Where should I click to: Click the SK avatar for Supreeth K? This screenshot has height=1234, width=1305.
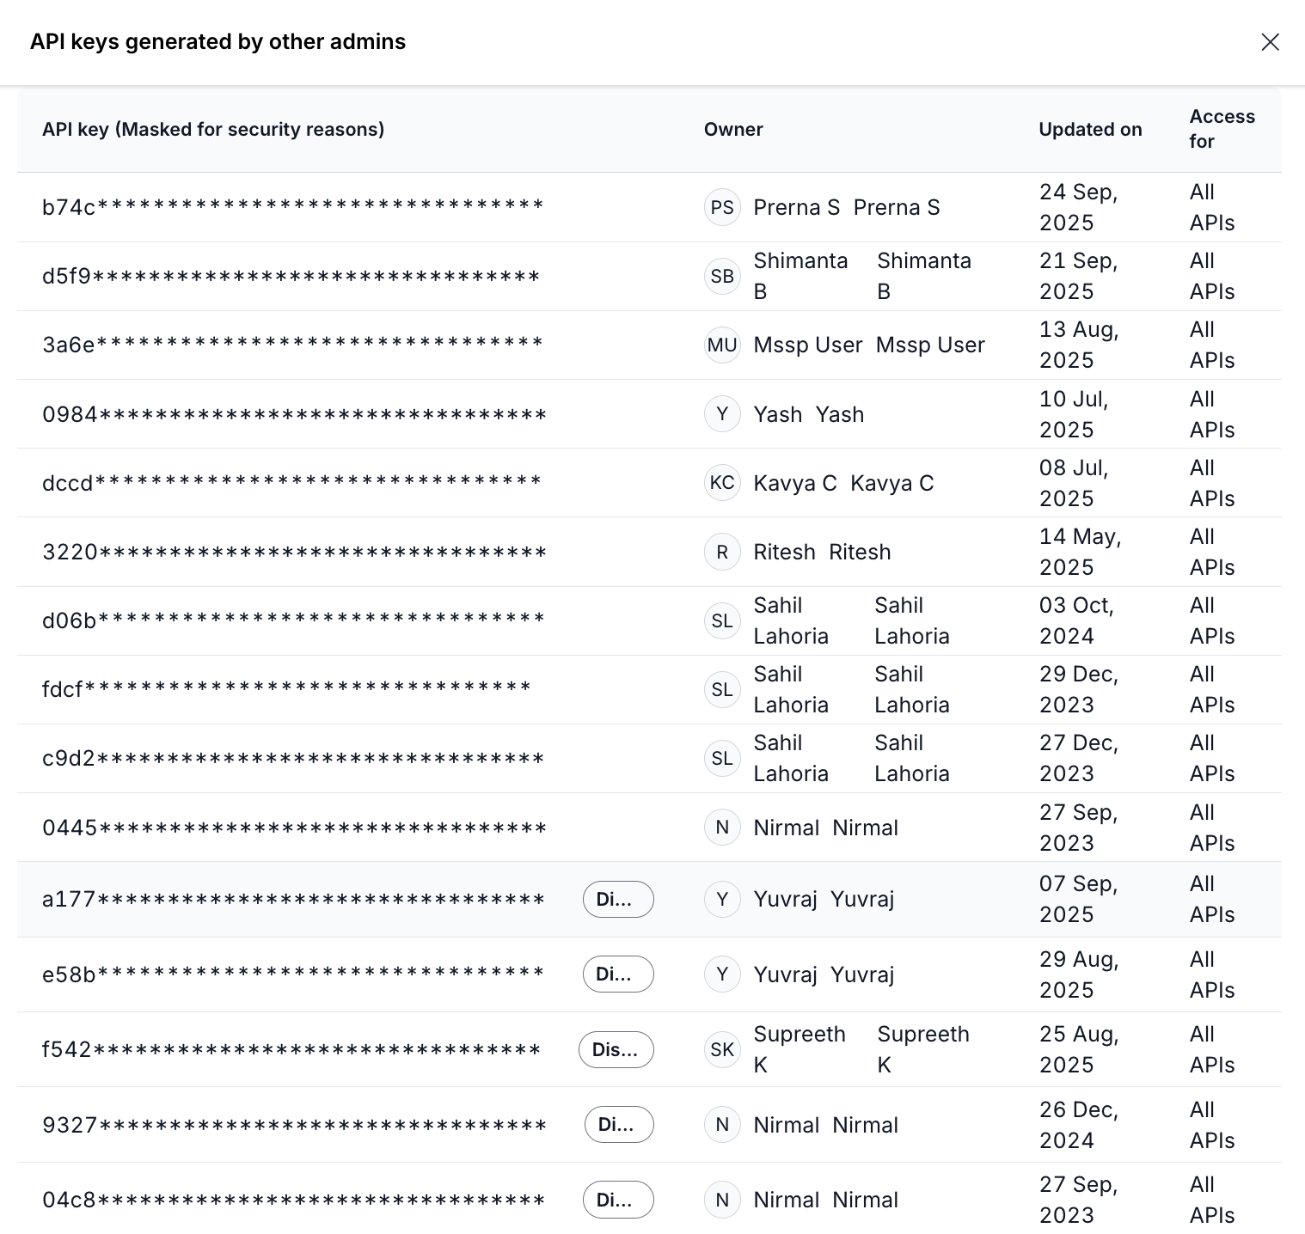tap(722, 1049)
